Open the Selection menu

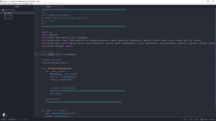coord(15,4)
